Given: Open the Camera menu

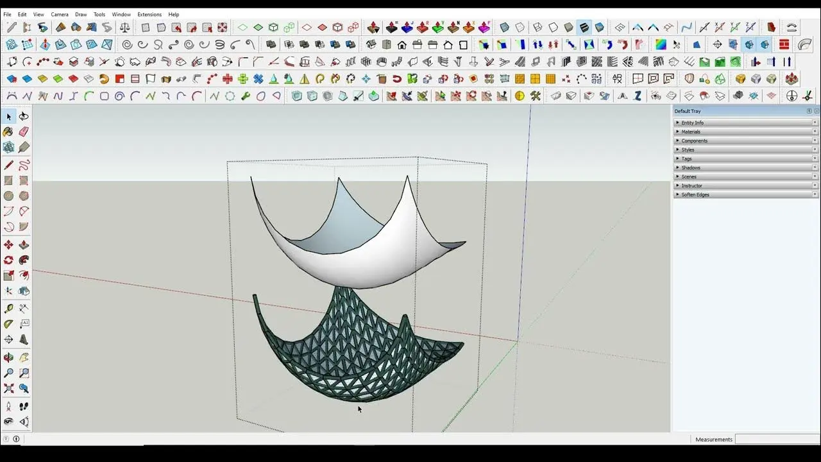Looking at the screenshot, I should point(60,14).
